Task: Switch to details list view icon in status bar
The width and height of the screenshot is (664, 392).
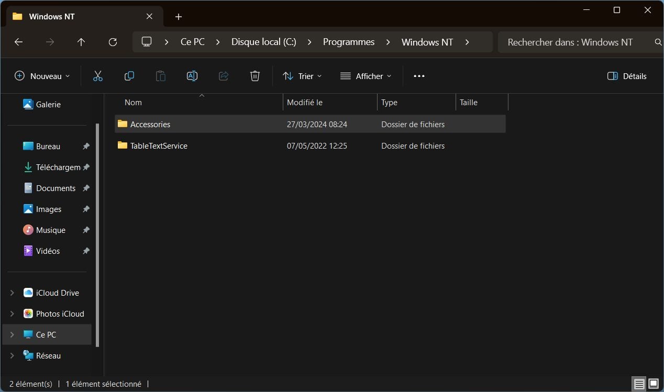Action: pyautogui.click(x=639, y=384)
